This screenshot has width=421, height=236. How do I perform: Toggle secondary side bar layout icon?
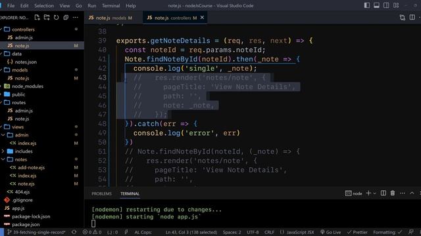386,5
